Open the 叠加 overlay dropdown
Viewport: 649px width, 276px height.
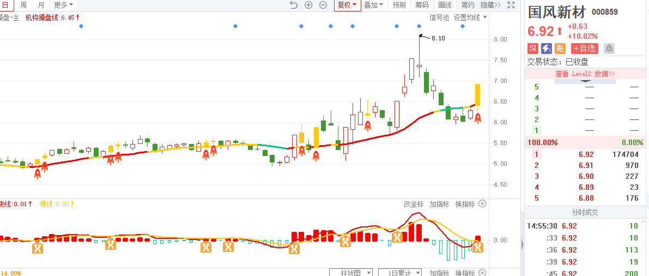point(373,5)
